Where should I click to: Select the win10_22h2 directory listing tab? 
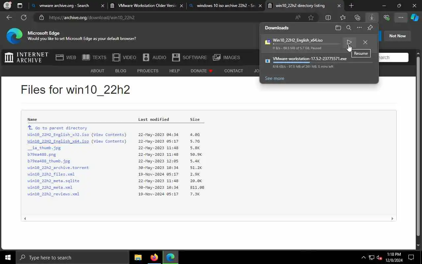[304, 6]
